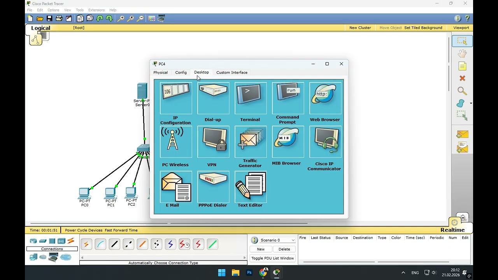Screen dimensions: 498x280
Task: Switch to the Config tab
Action: click(181, 72)
